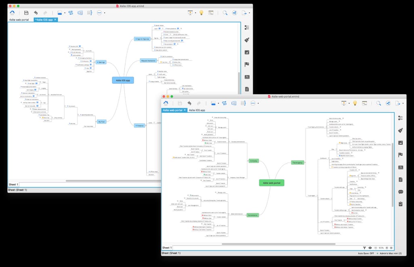Image resolution: width=414 pixels, height=267 pixels.
Task: Select Sheet 1 tab in iOS app window
Action: 13,185
